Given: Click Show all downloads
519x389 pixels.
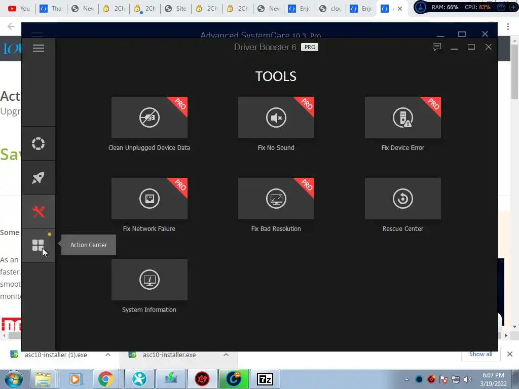Looking at the screenshot, I should (480, 354).
